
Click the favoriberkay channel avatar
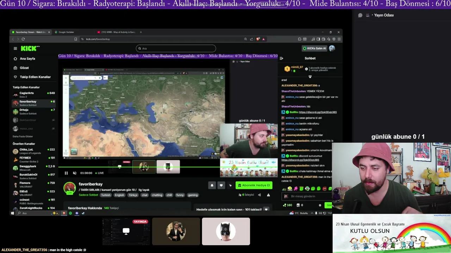69,188
